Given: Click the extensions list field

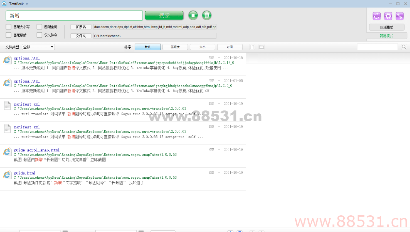Looking at the screenshot, I should (155, 27).
